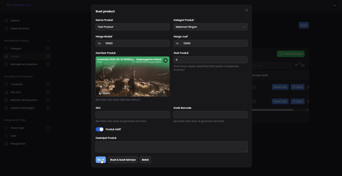
Task: Click the Halaman Kasir page icon
Action: coord(6,28)
